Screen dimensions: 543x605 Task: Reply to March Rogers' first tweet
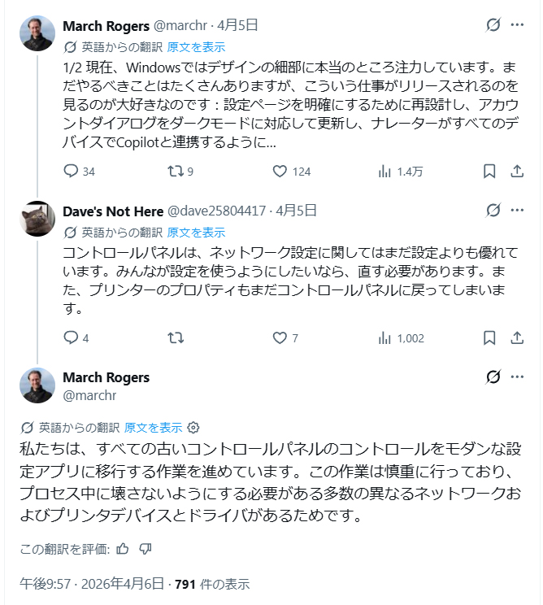click(x=71, y=172)
